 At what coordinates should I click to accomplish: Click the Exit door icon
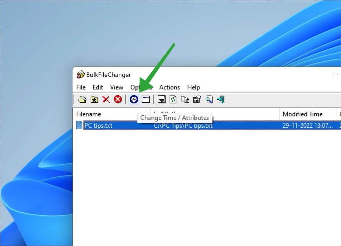[x=221, y=100]
